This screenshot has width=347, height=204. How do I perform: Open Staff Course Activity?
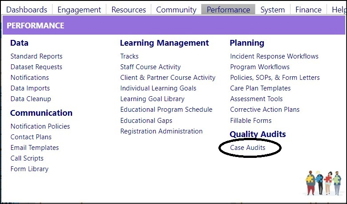point(150,67)
